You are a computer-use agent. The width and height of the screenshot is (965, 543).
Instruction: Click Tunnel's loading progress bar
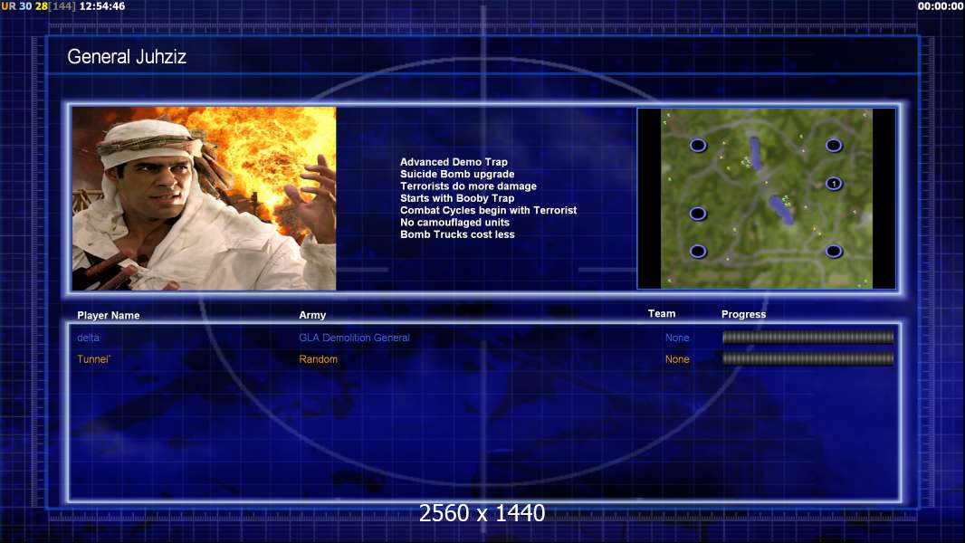(x=808, y=358)
